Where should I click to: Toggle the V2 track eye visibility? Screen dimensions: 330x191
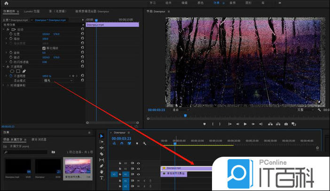[139, 168]
